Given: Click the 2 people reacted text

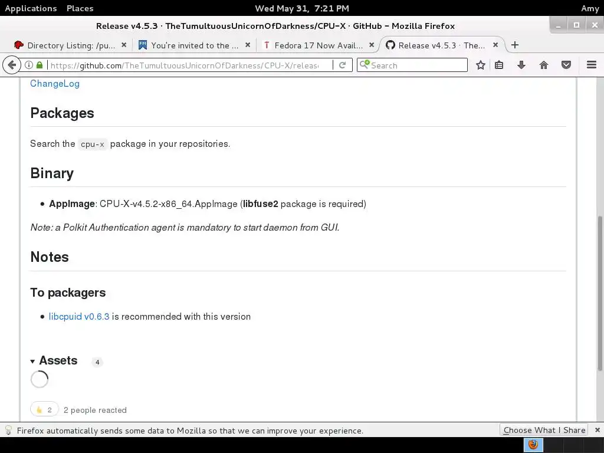Looking at the screenshot, I should [95, 410].
